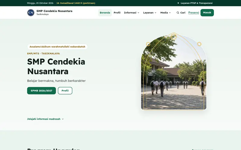Screen dimensions: 241x150
Task: Click the outlined Profil hero button
Action: (x=65, y=91)
